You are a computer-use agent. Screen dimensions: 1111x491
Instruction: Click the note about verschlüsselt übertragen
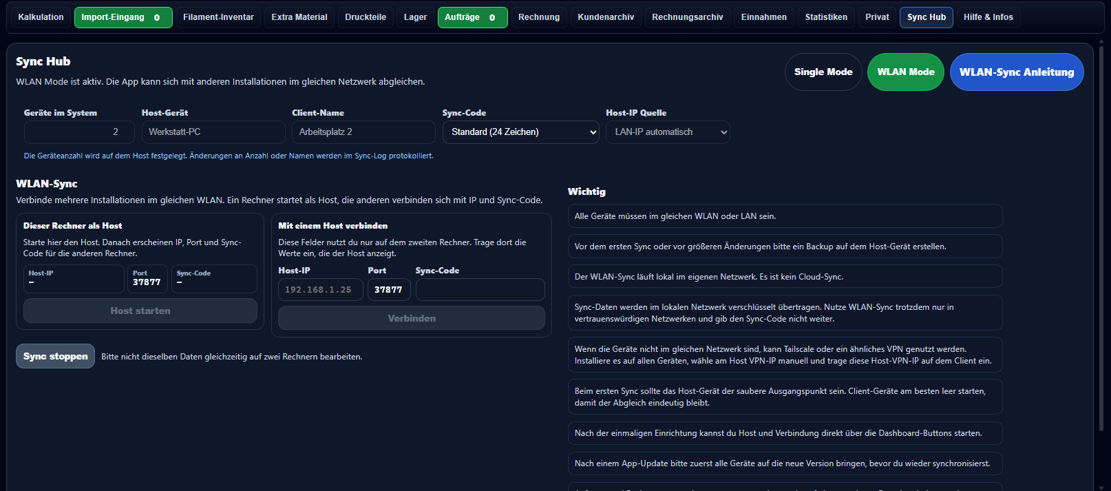pos(785,313)
